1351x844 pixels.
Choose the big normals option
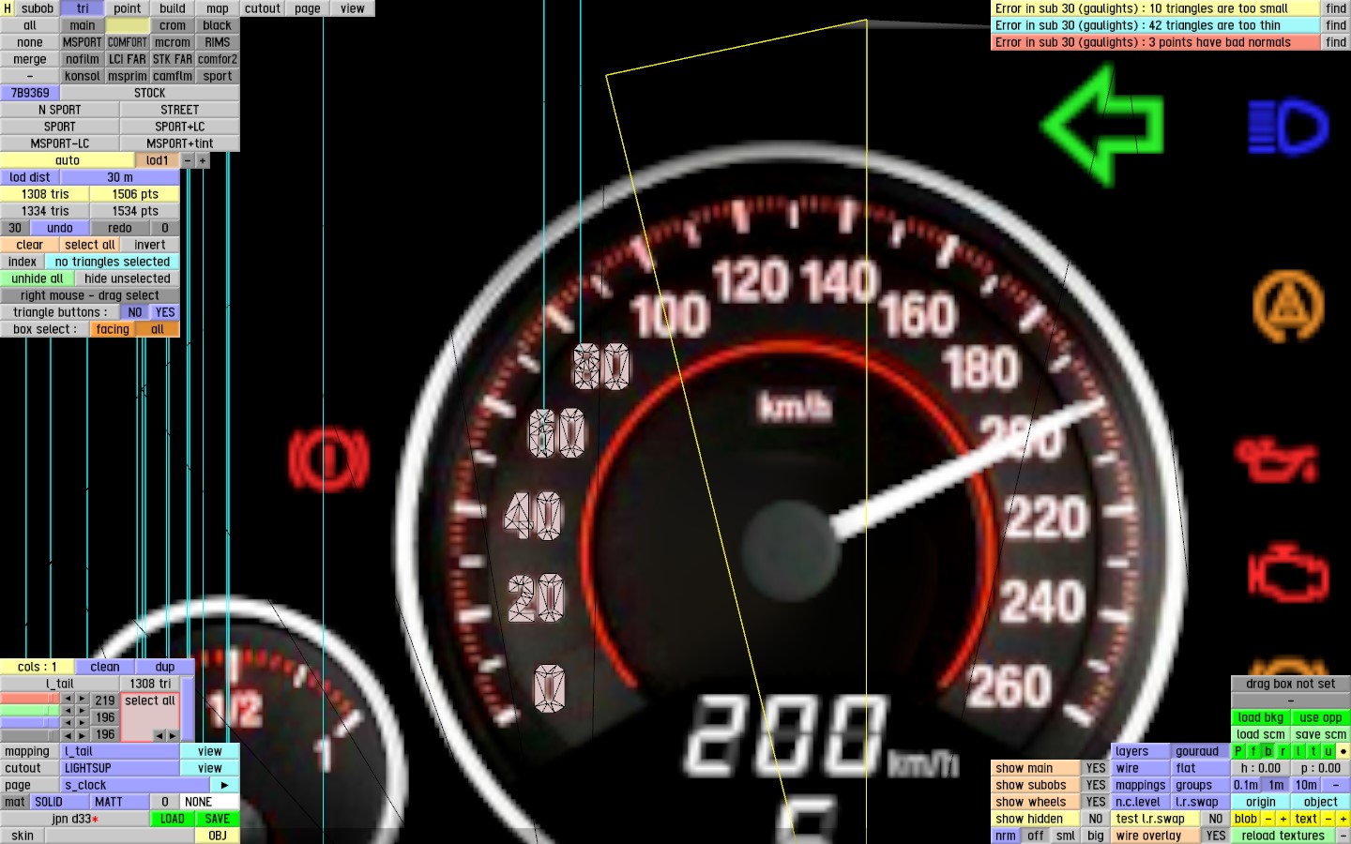coord(1096,836)
